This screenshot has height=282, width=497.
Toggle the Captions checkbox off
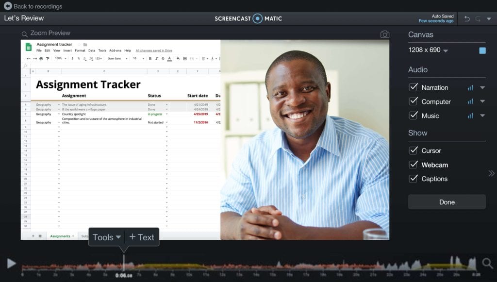[414, 179]
